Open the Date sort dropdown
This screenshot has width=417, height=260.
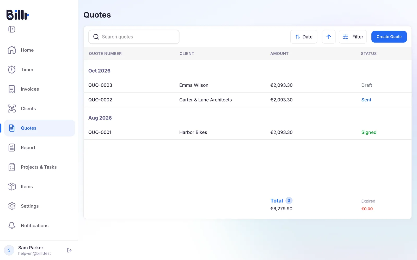tap(304, 37)
